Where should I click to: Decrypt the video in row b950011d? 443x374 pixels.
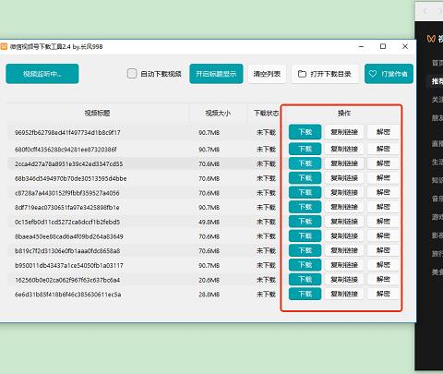coord(383,265)
